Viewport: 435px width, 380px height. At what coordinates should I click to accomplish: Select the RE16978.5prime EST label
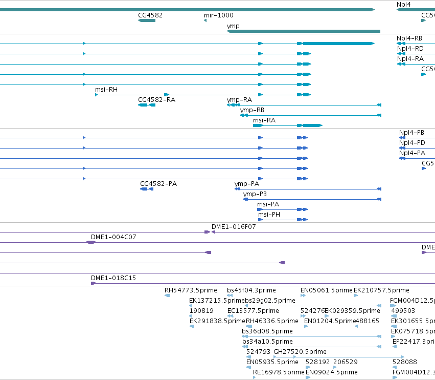click(x=279, y=372)
